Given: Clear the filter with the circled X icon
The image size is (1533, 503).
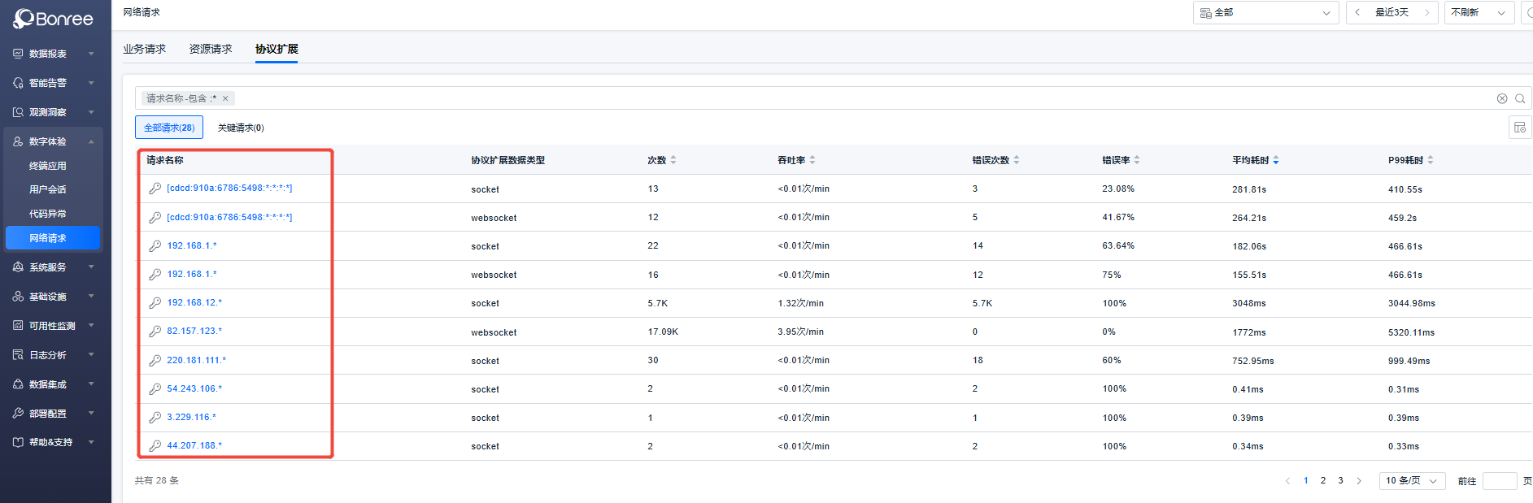Looking at the screenshot, I should pyautogui.click(x=1502, y=98).
